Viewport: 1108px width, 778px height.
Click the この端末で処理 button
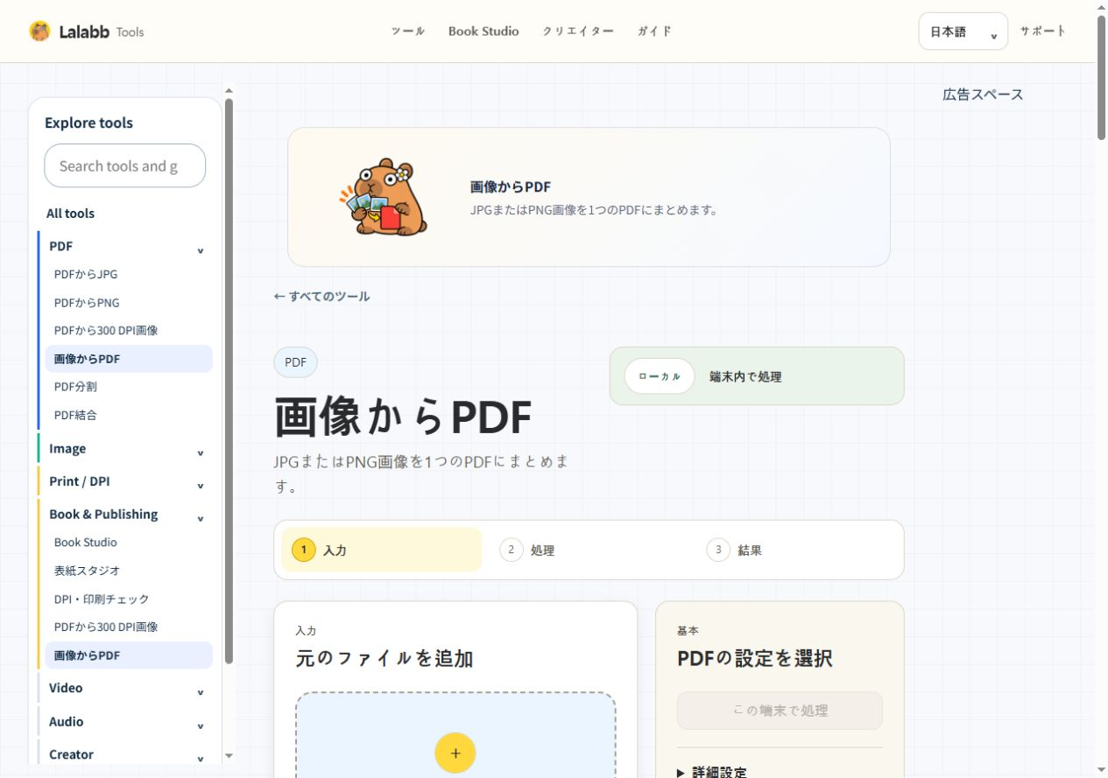click(x=780, y=711)
